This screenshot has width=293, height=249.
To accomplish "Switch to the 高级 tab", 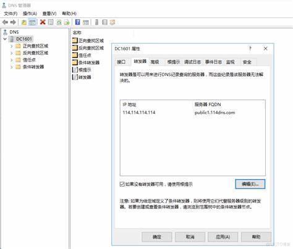I will point(155,62).
